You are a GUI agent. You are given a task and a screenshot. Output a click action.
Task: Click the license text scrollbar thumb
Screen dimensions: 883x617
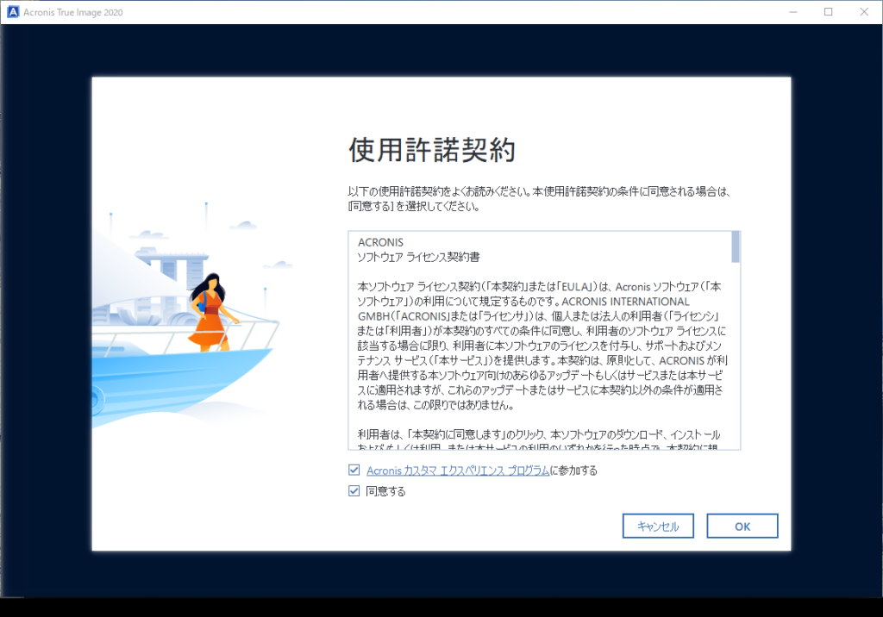pos(736,246)
